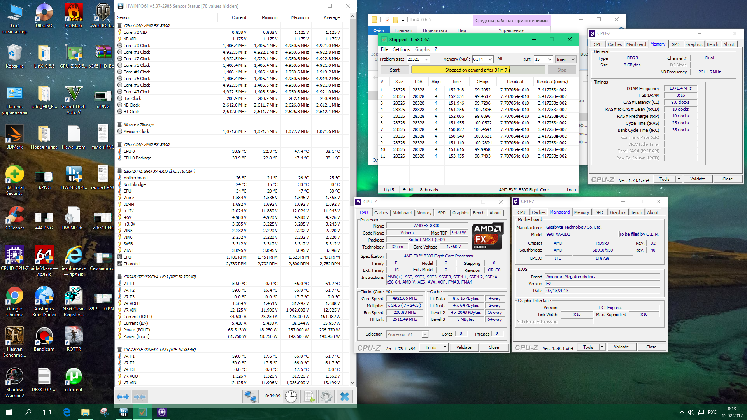Open Settings menu in LinX
747x420 pixels.
click(401, 49)
